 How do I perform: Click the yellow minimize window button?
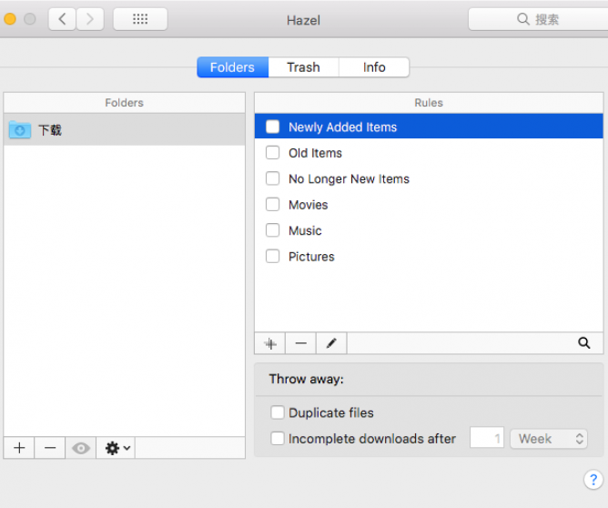9,18
